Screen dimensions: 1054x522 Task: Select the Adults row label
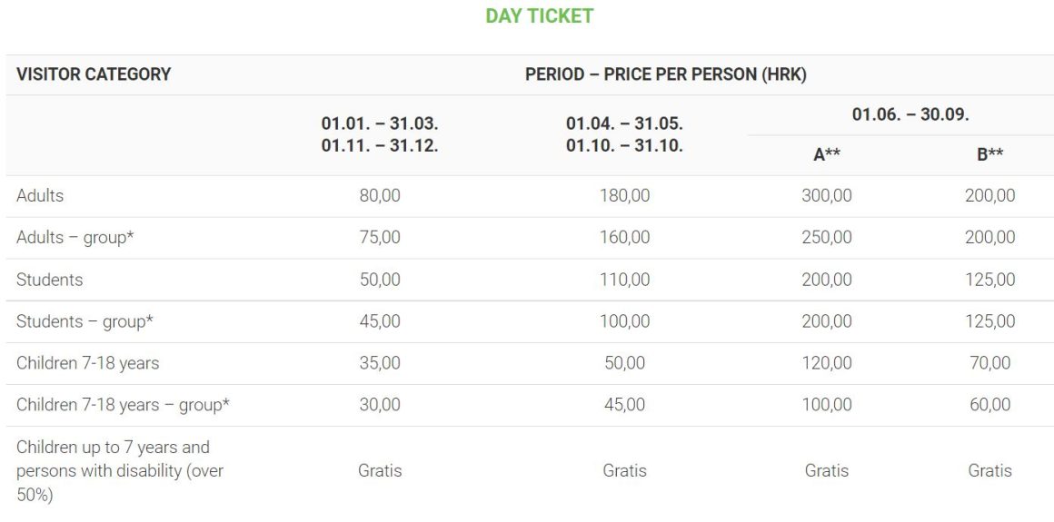pos(40,196)
